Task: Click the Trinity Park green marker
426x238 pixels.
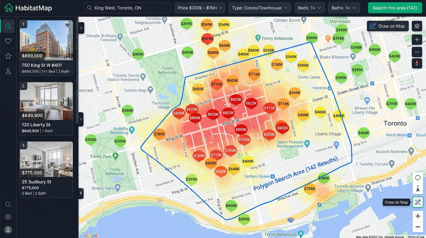Action: pyautogui.click(x=115, y=155)
